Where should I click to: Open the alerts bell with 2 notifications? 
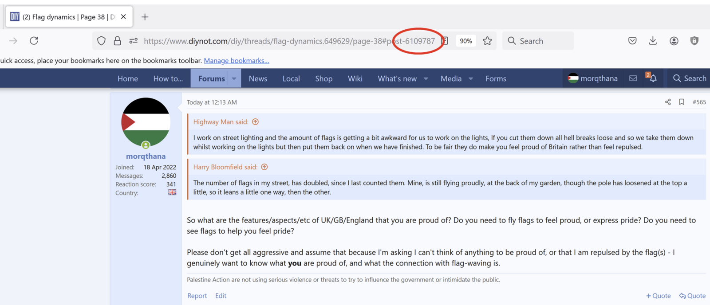point(652,78)
